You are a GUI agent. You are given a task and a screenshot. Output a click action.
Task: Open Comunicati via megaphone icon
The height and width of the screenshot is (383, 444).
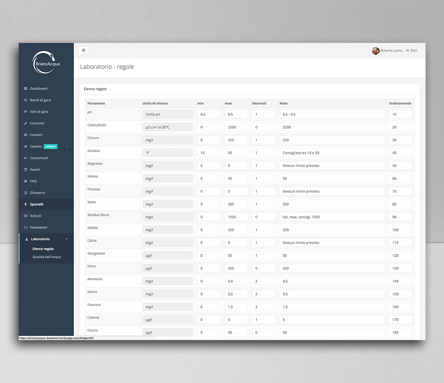pyautogui.click(x=25, y=158)
